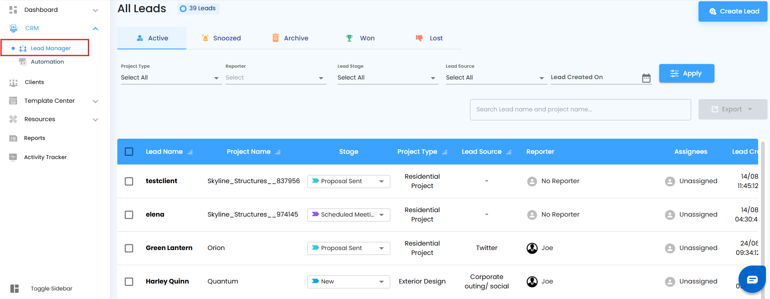Image resolution: width=770 pixels, height=299 pixels.
Task: Click the Lead Source sort icon
Action: click(509, 152)
